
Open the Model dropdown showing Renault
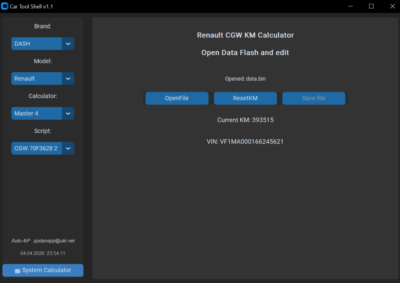tap(43, 79)
